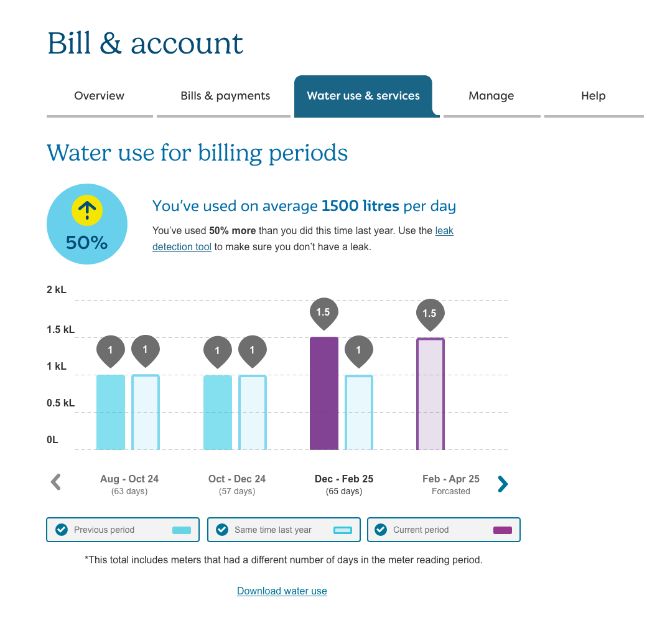Open the Manage tab
The width and height of the screenshot is (647, 628).
pos(491,96)
